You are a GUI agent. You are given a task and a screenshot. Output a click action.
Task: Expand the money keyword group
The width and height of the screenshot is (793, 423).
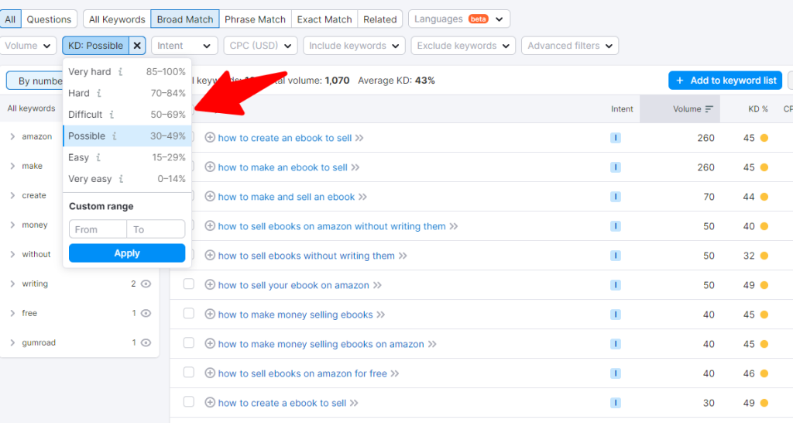coord(12,225)
